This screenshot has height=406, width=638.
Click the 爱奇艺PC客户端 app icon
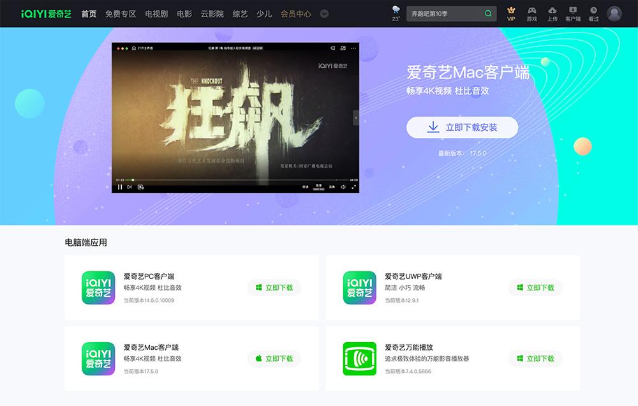(x=98, y=287)
